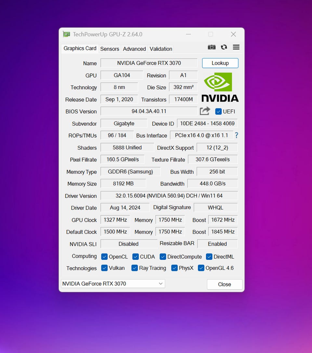Viewport: 312px width, 353px height.
Task: Click the DirectX Support field 12 (12_2)
Action: [217, 147]
